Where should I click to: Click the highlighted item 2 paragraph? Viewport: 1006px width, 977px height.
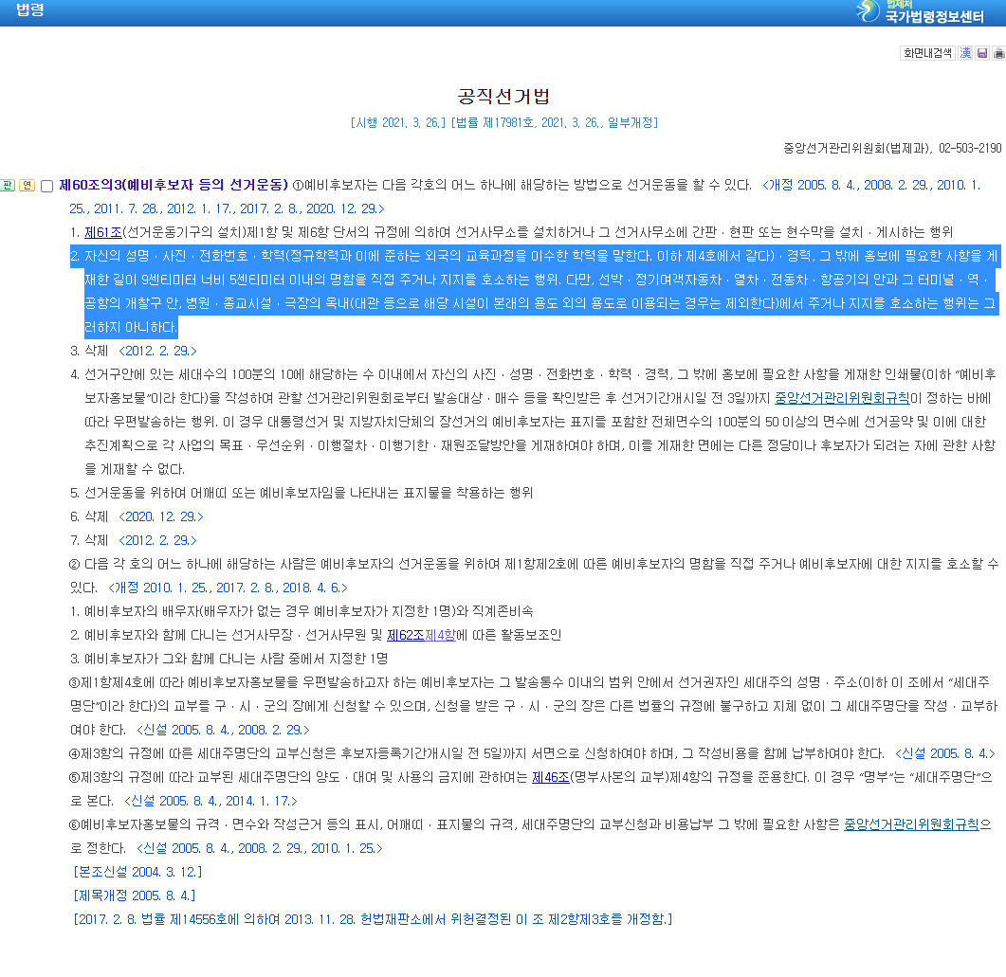(535, 291)
